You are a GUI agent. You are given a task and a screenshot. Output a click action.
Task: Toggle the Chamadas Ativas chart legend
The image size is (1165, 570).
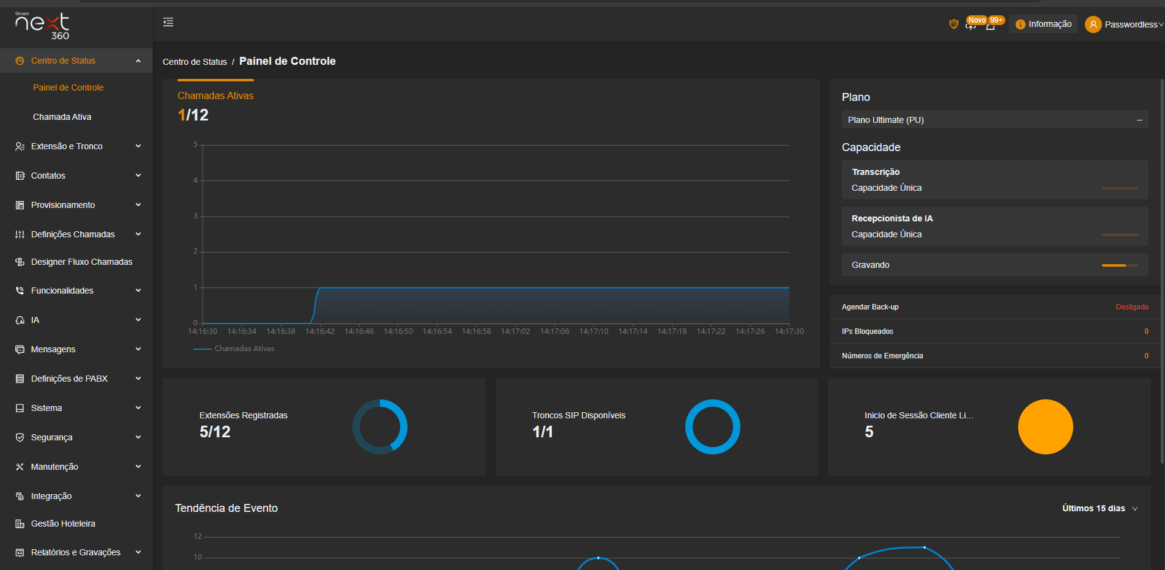234,349
